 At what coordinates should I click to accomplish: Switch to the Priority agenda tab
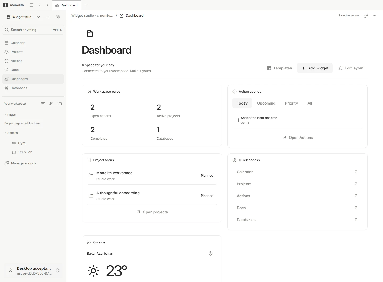click(291, 103)
